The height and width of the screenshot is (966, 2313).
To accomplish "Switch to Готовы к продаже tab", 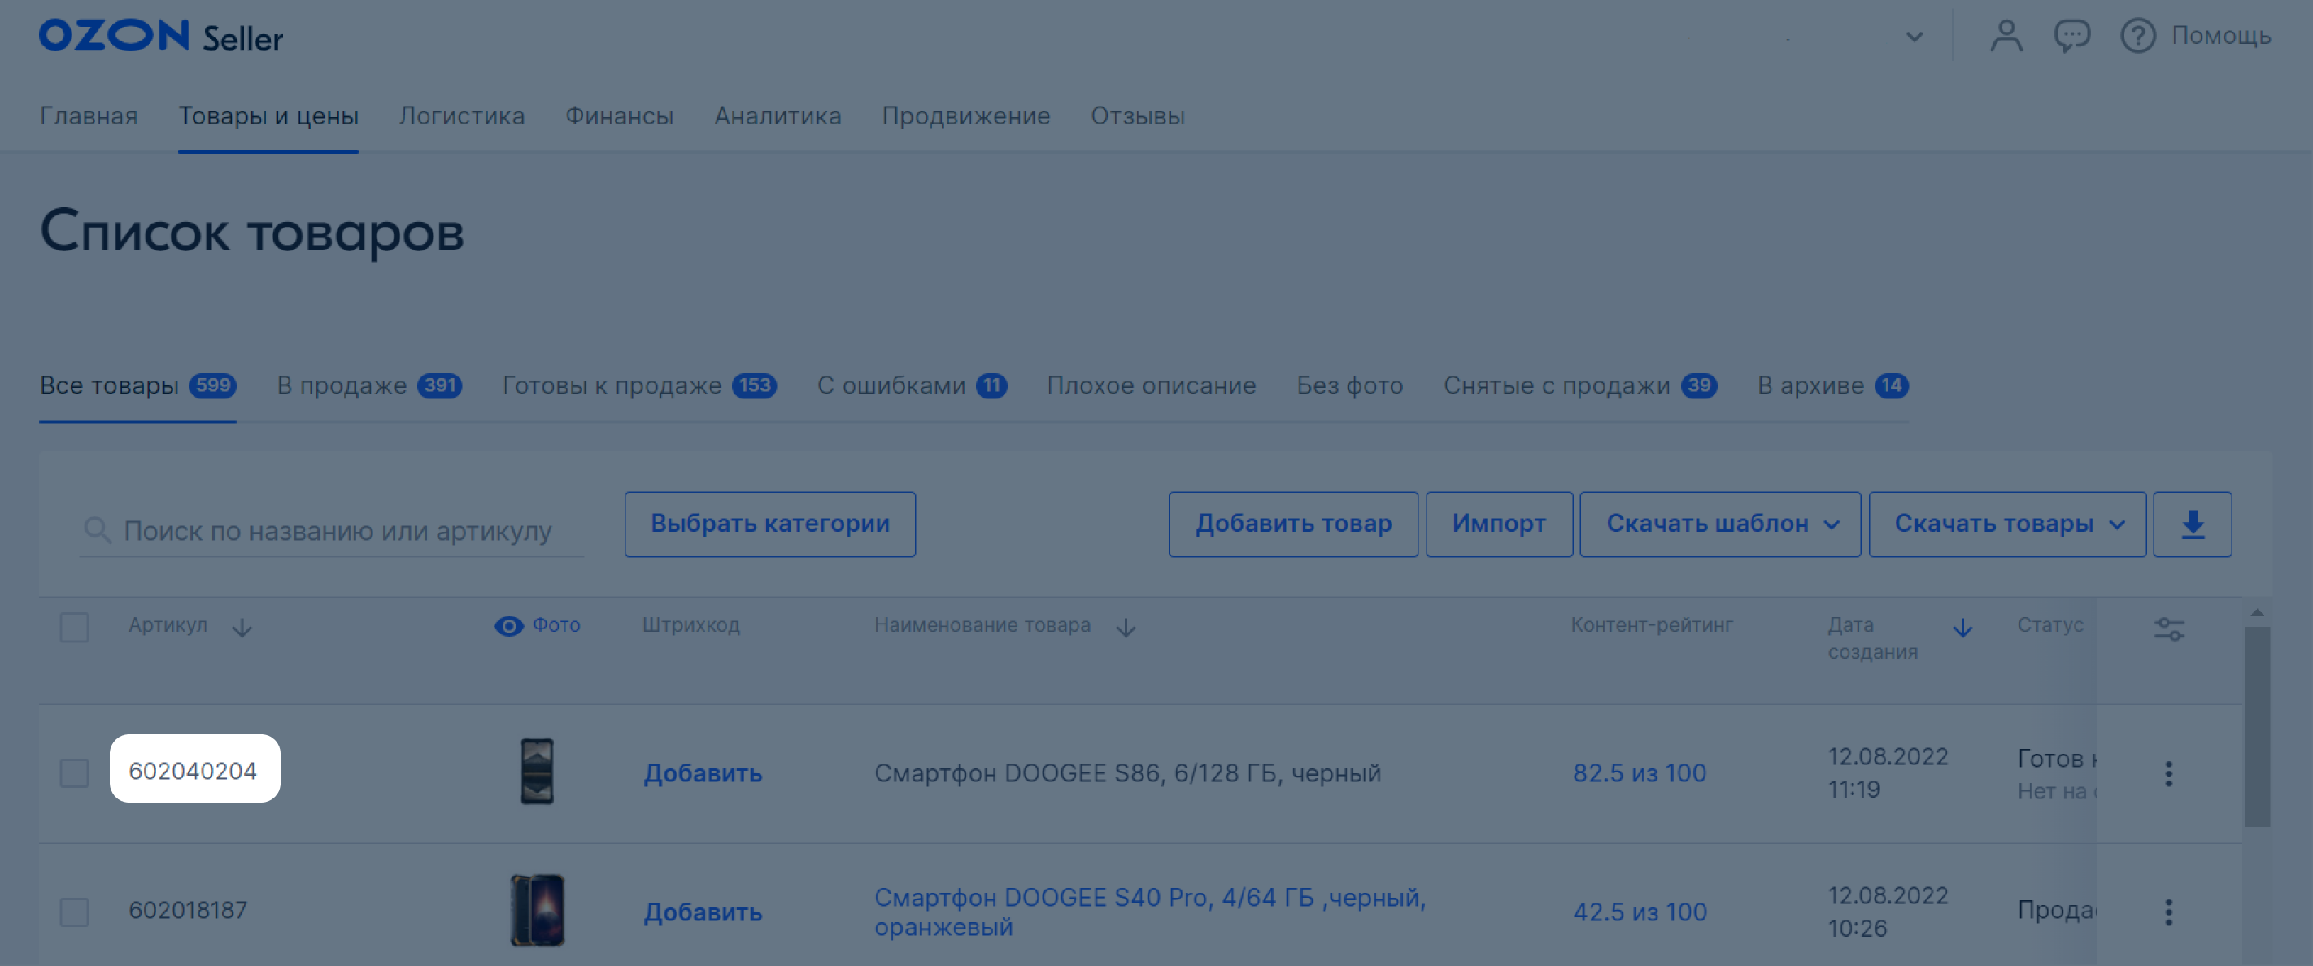I will click(x=639, y=385).
